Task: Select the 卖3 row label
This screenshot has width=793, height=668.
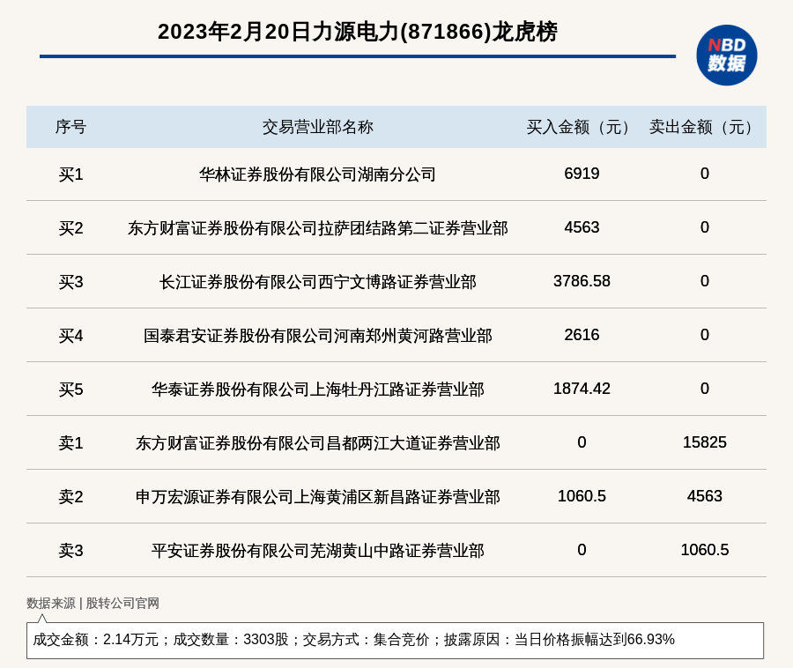Action: (70, 550)
